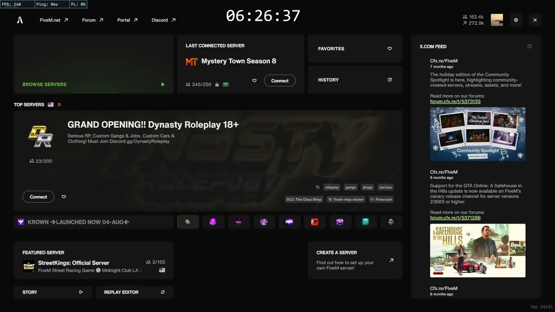
Task: Connect to Dynasty Roleplay server
Action: tap(38, 197)
